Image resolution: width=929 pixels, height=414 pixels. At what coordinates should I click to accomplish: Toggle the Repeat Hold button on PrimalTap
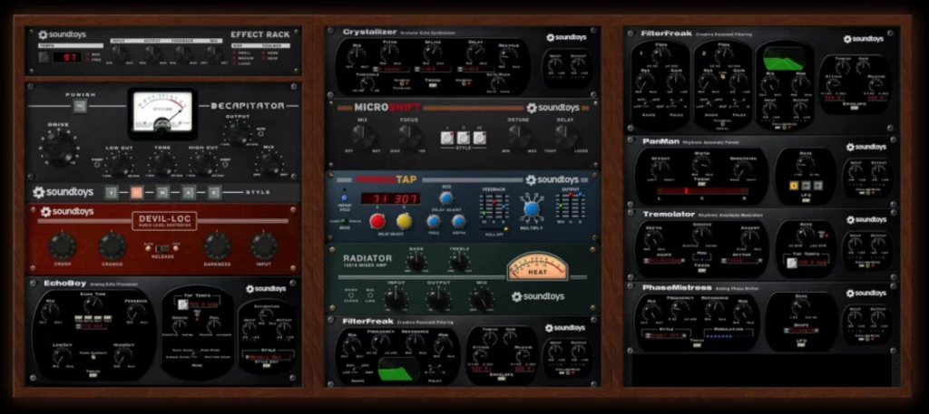point(344,198)
